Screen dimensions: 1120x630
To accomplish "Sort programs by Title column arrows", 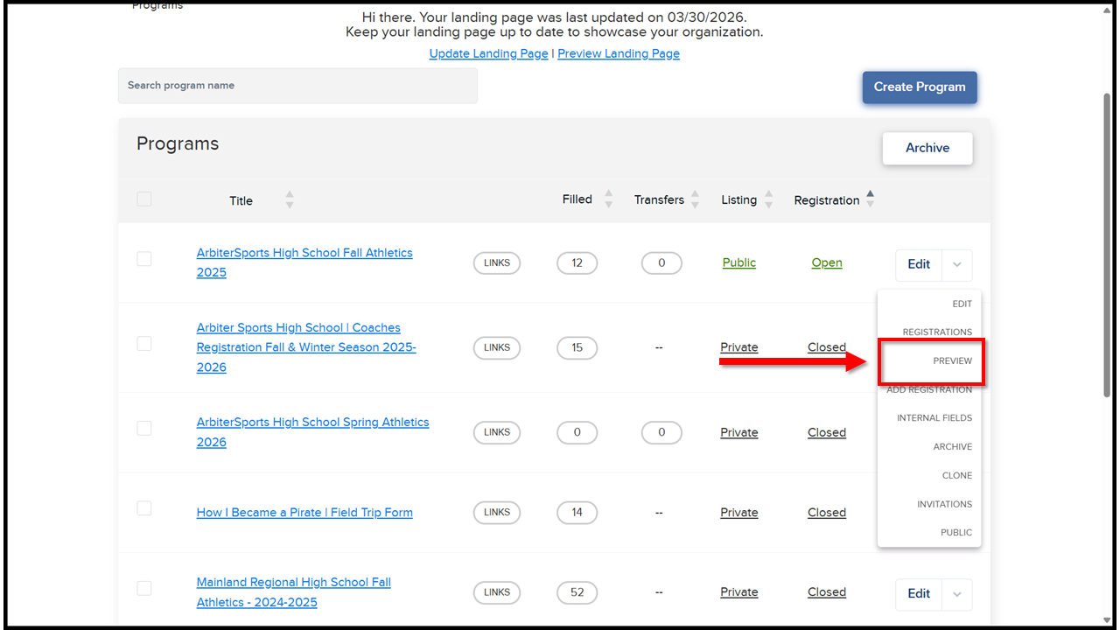I will click(290, 199).
